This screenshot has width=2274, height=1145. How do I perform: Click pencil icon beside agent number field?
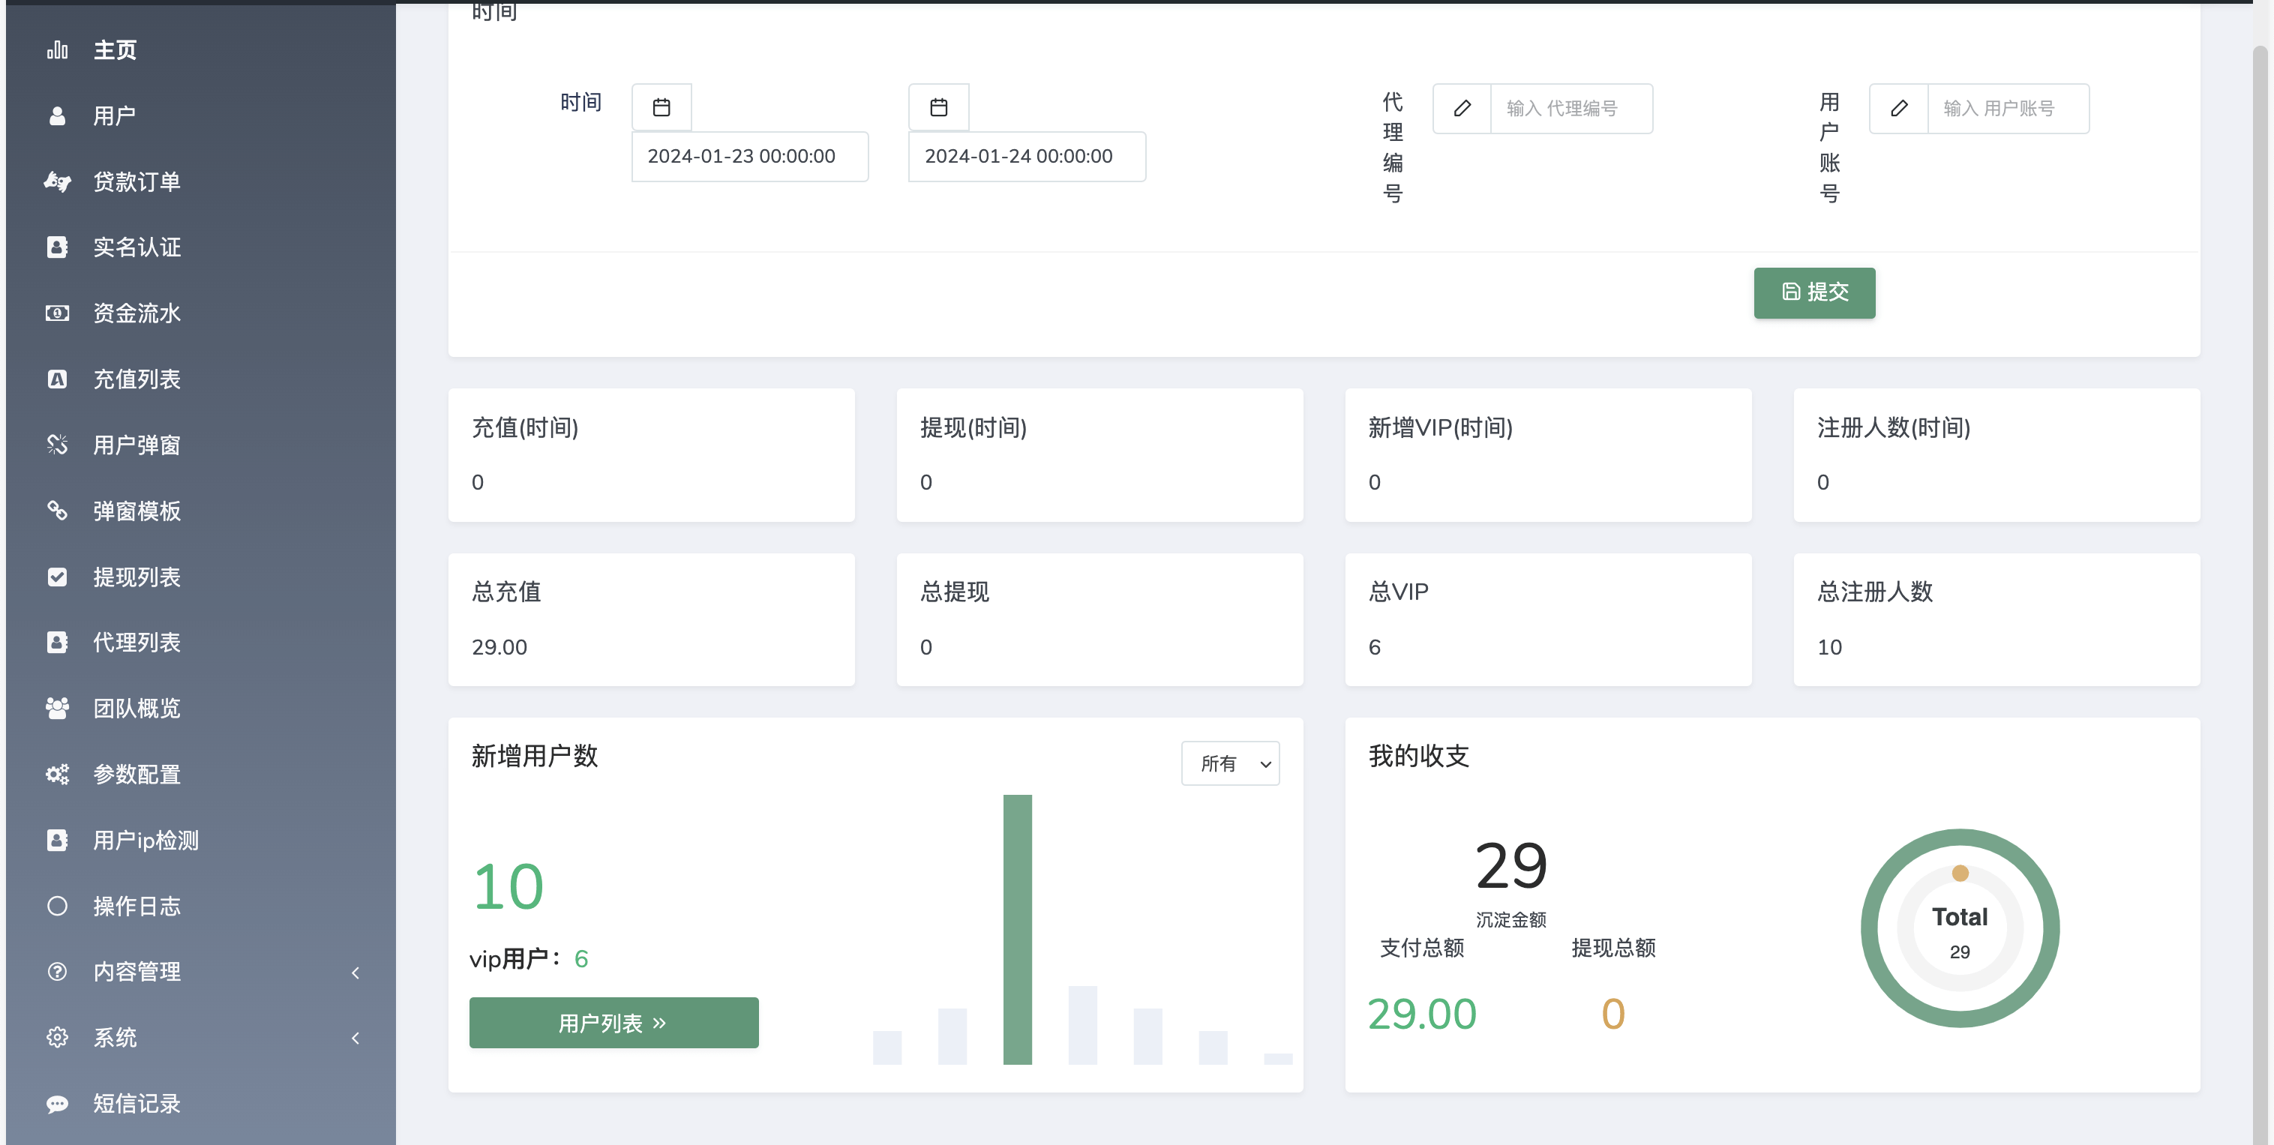click(1462, 109)
